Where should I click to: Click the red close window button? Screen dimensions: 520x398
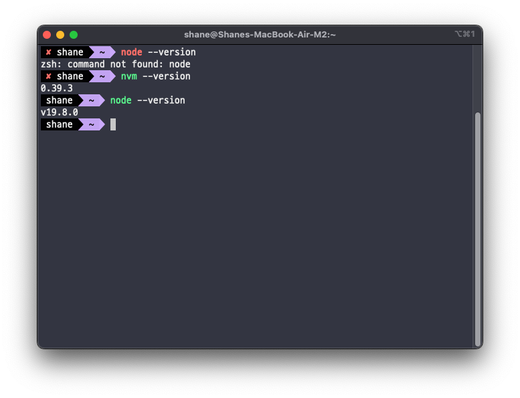(x=47, y=35)
